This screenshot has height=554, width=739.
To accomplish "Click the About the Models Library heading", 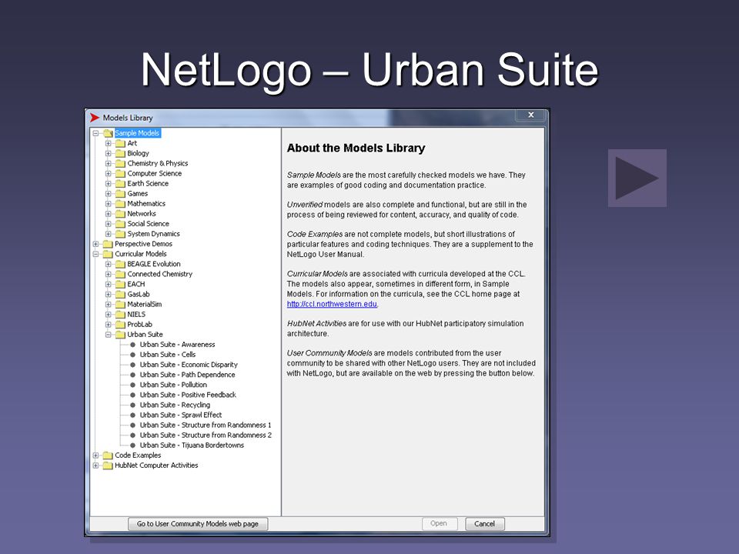I will (356, 148).
